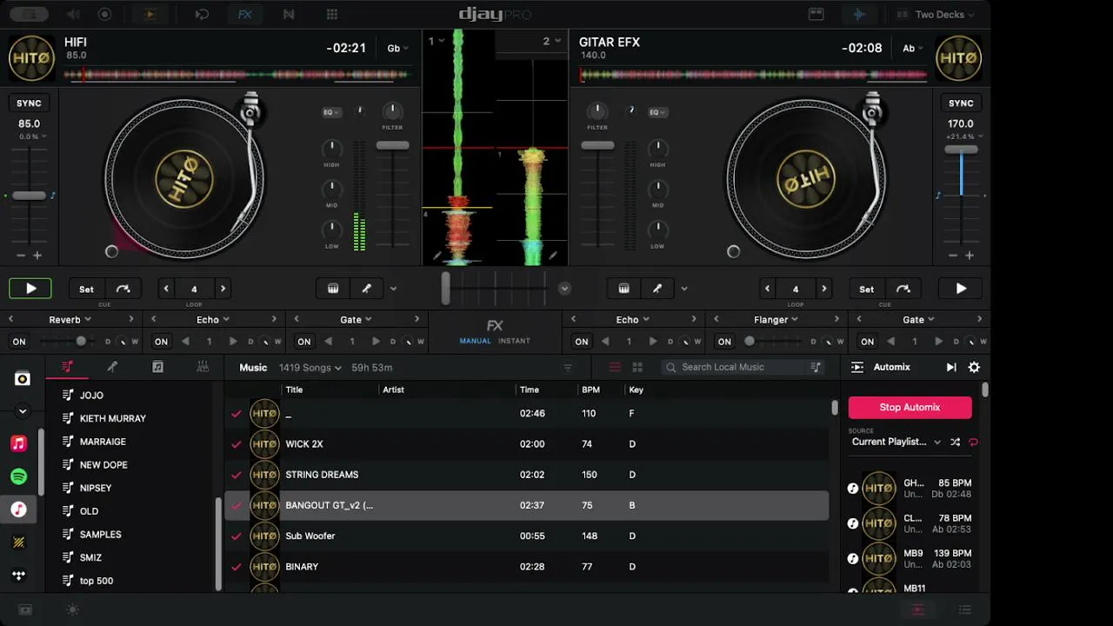1113x626 pixels.
Task: Open the pads grid icon on the GITAR EFX deck
Action: tap(623, 289)
